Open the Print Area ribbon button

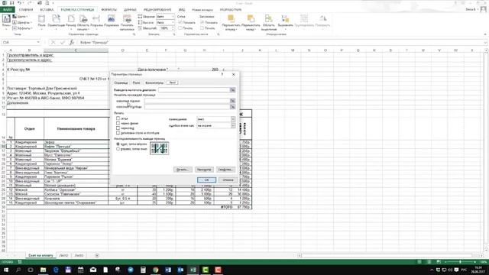(83, 22)
